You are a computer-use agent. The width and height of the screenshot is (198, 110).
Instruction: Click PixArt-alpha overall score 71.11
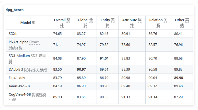[57, 45]
